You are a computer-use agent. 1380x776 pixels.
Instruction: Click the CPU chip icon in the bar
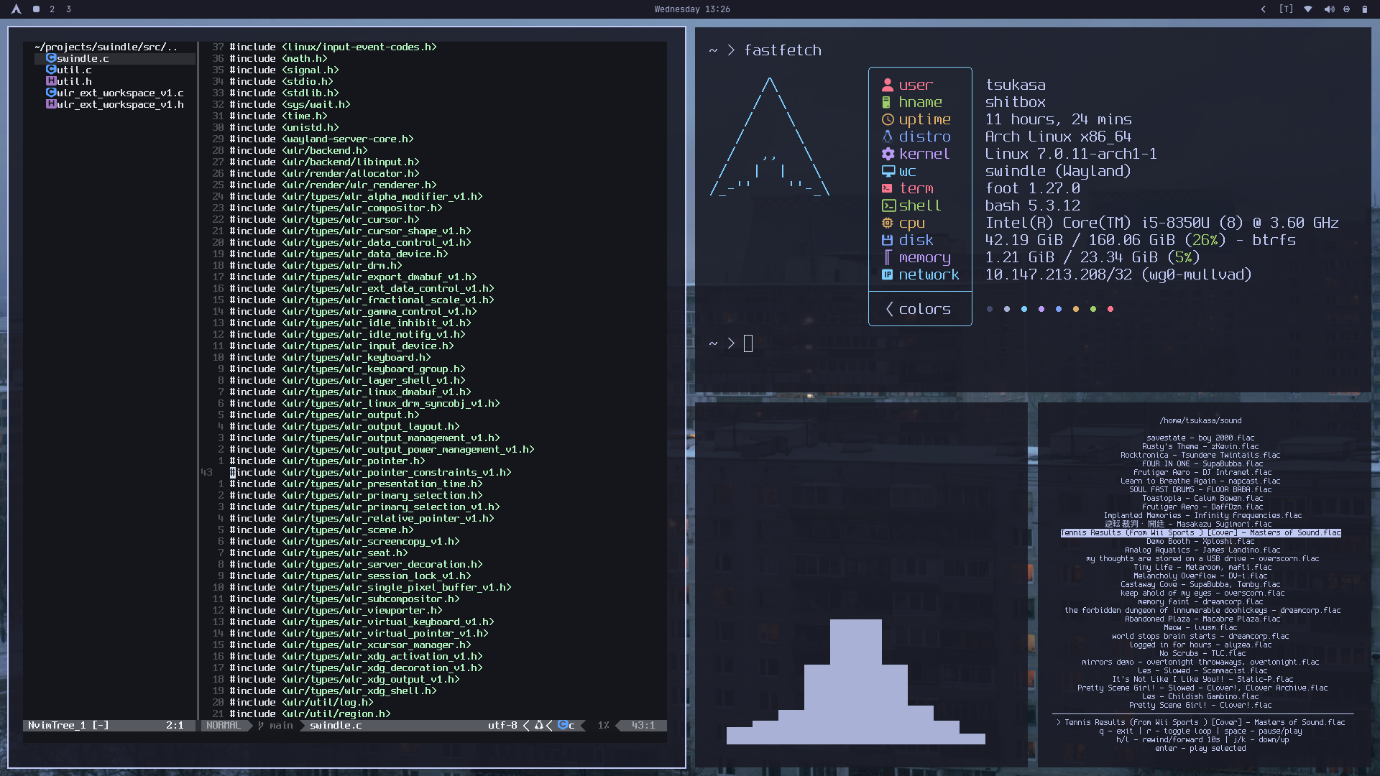pos(1346,9)
